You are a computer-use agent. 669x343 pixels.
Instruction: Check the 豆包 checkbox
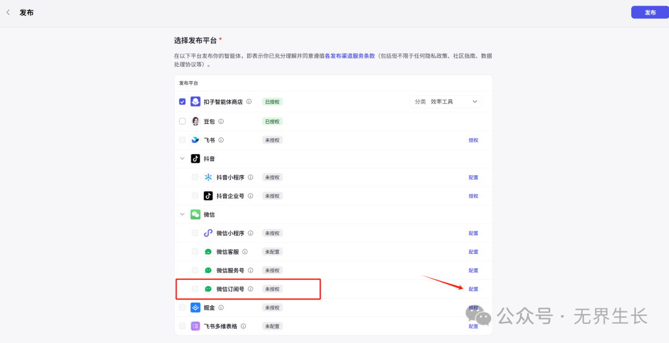(x=182, y=121)
